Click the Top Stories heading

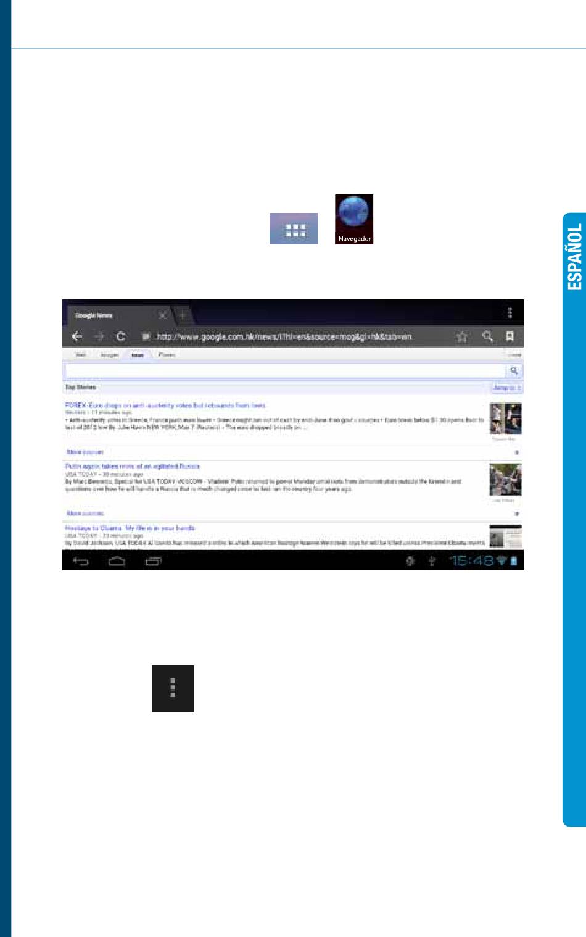(x=81, y=388)
